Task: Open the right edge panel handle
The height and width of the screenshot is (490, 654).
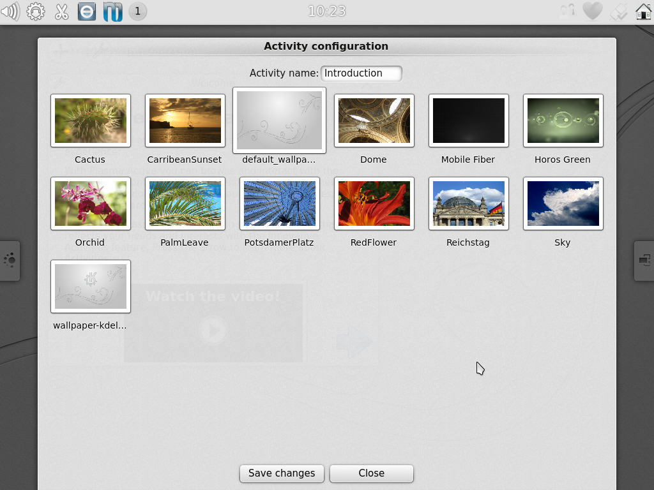Action: click(644, 260)
